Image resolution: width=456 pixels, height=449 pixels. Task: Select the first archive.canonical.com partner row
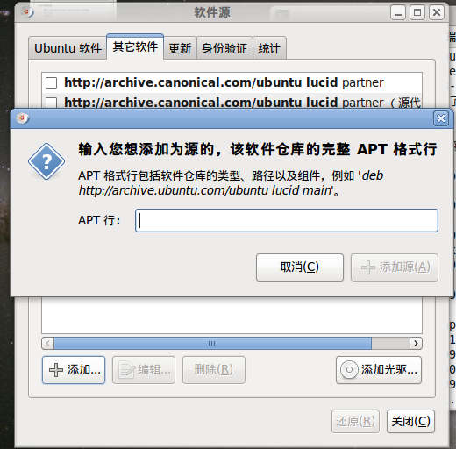pos(232,82)
